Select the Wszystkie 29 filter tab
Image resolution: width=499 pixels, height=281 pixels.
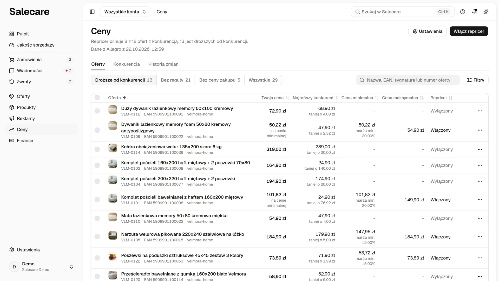tap(263, 80)
